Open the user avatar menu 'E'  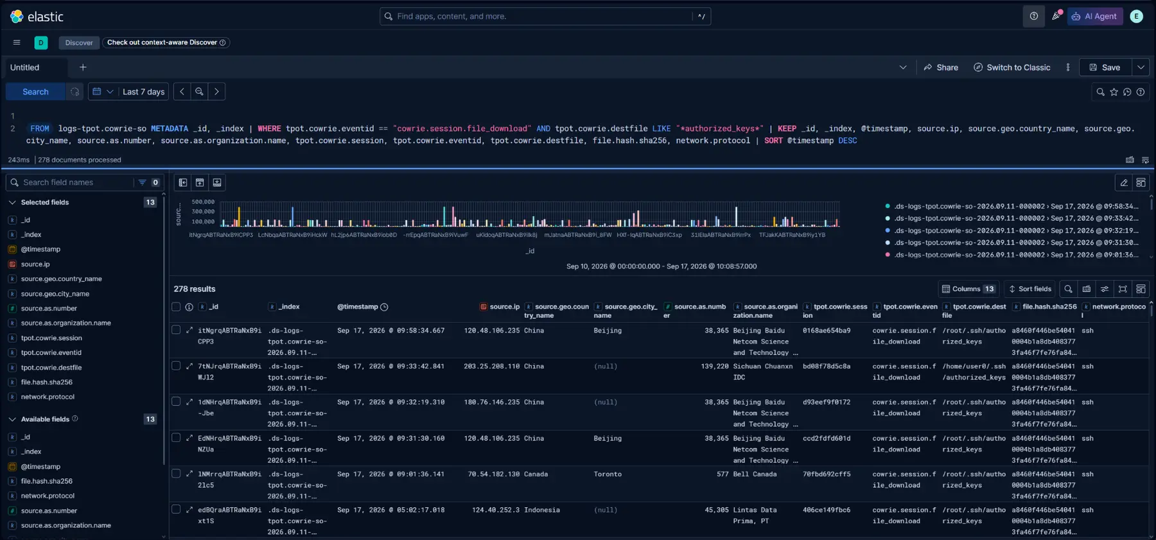coord(1136,16)
